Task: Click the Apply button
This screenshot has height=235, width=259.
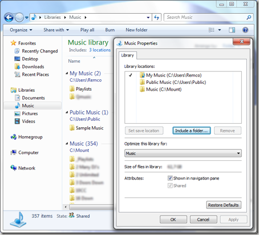Action: [x=233, y=220]
